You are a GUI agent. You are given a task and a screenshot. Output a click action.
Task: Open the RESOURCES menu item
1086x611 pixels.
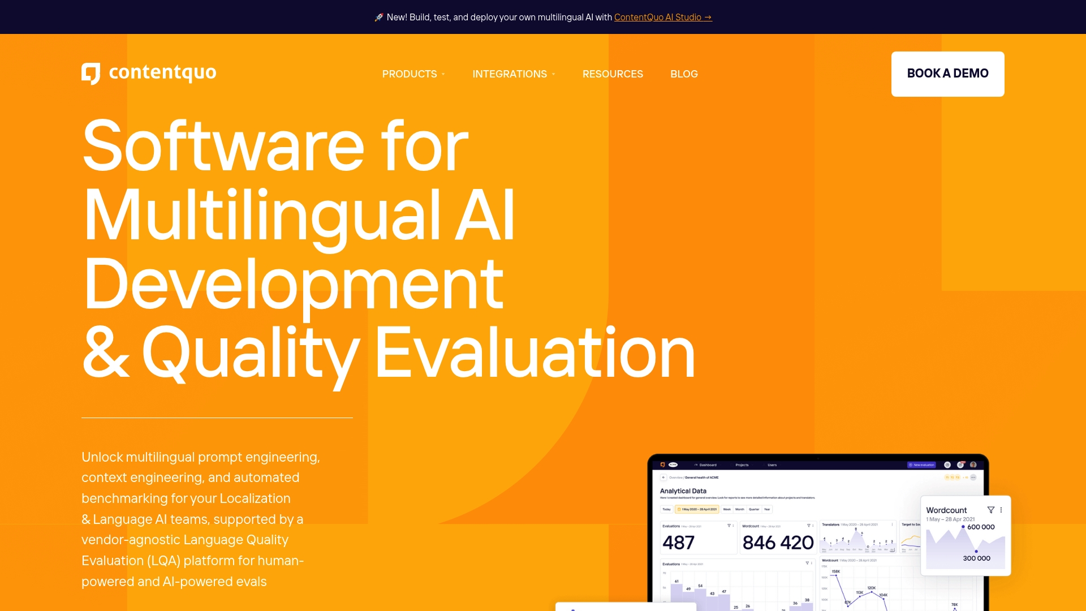(613, 74)
